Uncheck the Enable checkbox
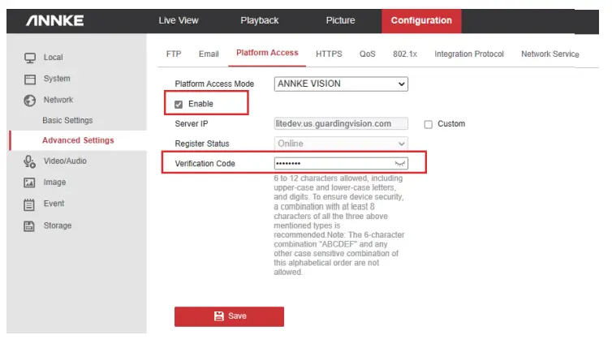Screen dimensions: 612x352 pyautogui.click(x=179, y=105)
